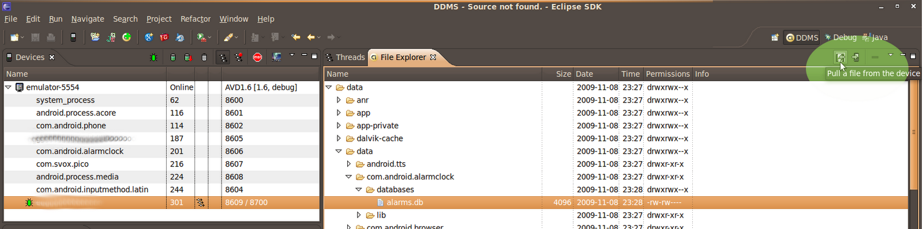
Task: Expand the dalvik-cache folder
Action: (339, 138)
